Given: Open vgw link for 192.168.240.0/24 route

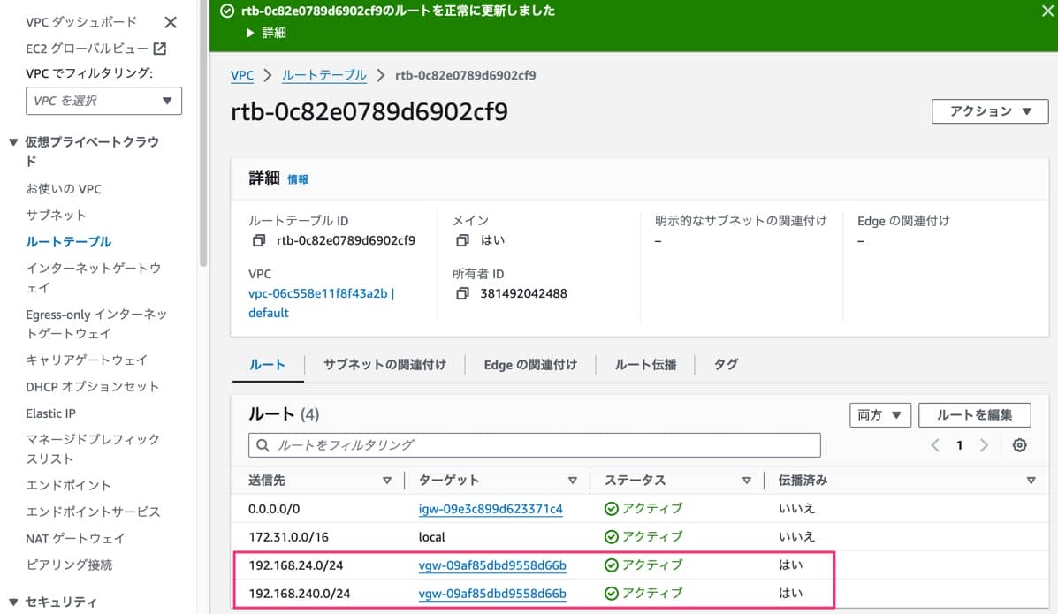Looking at the screenshot, I should pyautogui.click(x=492, y=594).
